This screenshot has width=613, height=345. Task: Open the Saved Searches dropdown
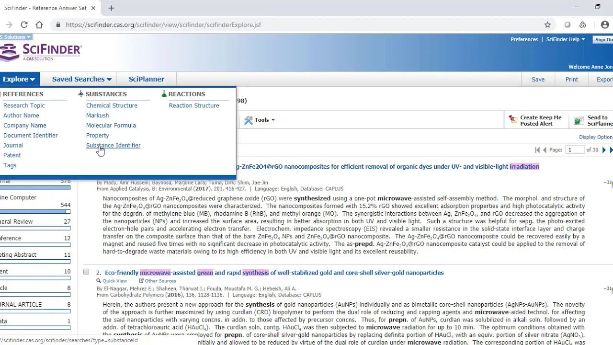point(81,79)
